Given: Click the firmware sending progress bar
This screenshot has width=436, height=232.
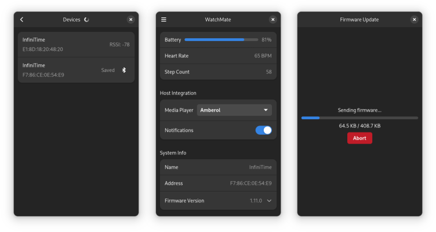Looking at the screenshot, I should click(359, 117).
